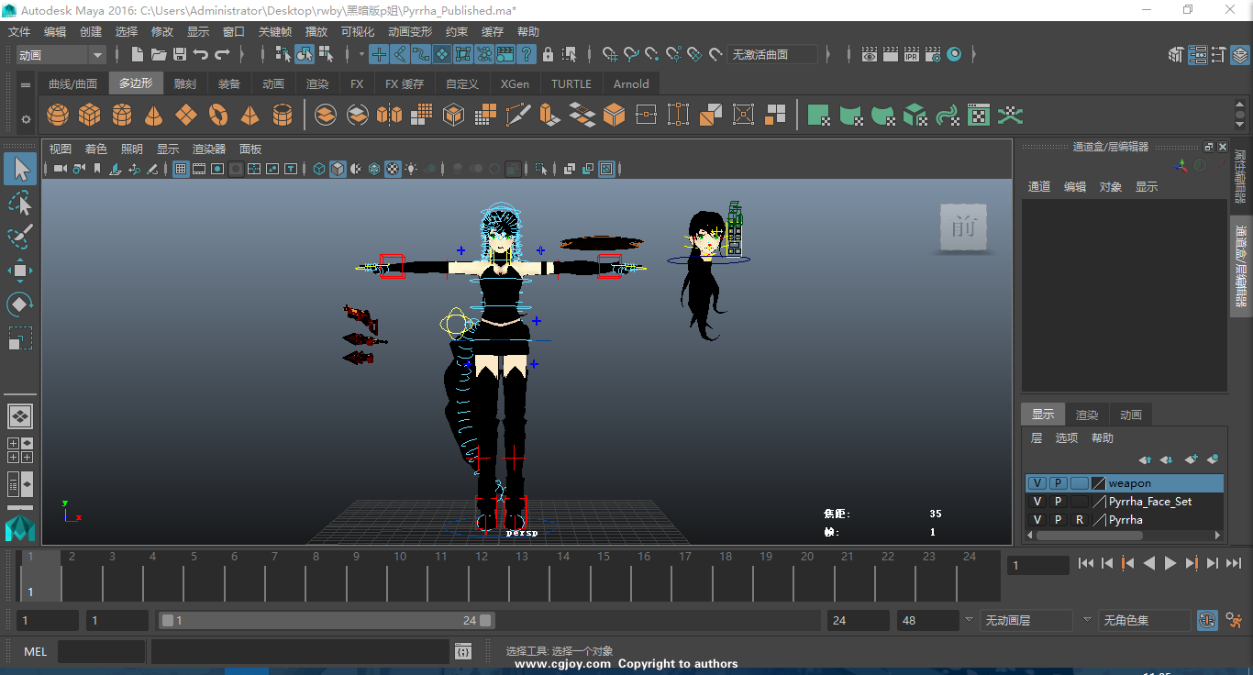Screen dimensions: 1253x675
Task: Open the animation preferences running-man icon
Action: click(x=1236, y=621)
